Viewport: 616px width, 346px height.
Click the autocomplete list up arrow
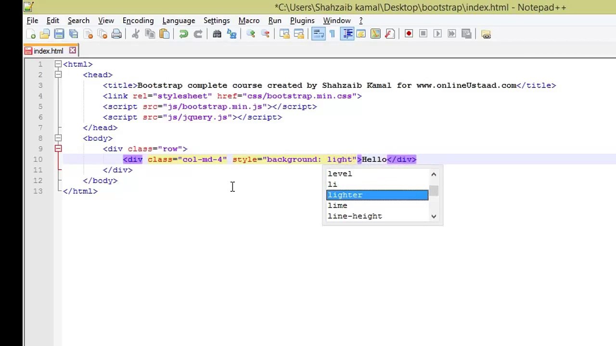434,174
